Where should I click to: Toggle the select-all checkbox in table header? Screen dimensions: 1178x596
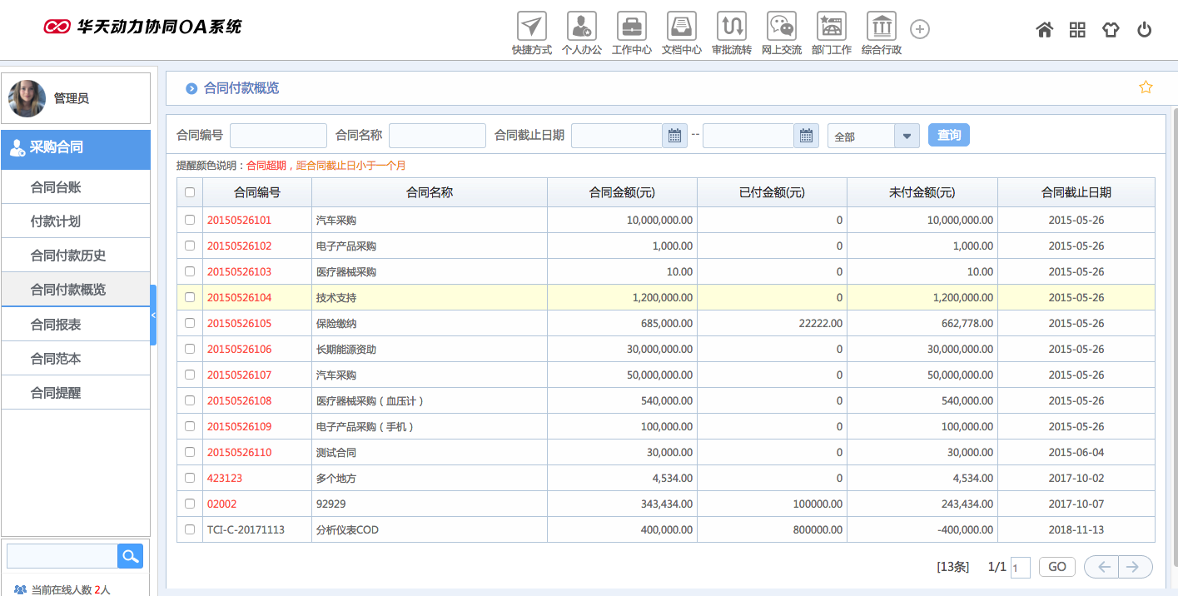coord(190,192)
